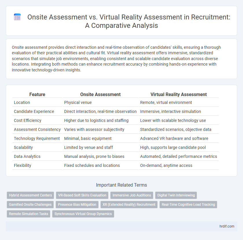Click Manual analysis, prone to biases cell
The image size is (243, 240).
tap(100, 156)
